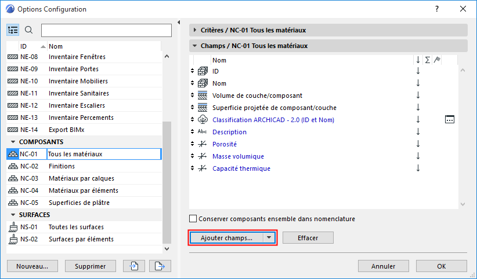Click the sort order column header arrow

coord(418,60)
